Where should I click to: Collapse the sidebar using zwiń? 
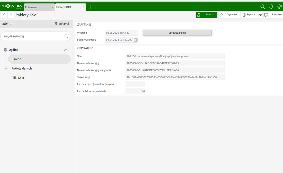7,24
